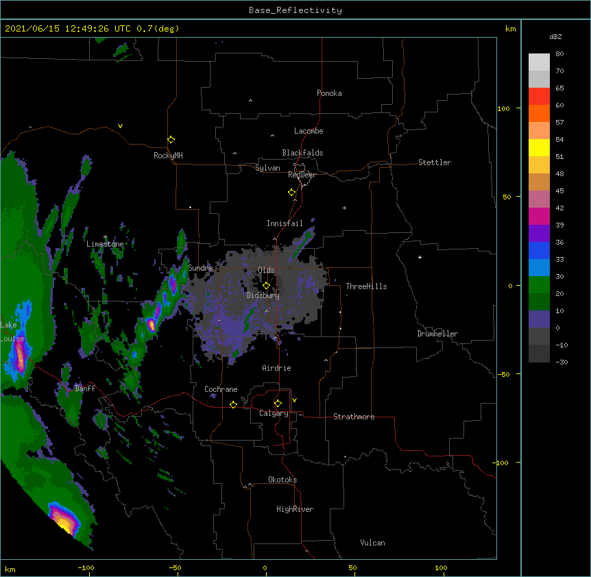Click the yellow diamond marker near RockyMH
The image size is (591, 577).
click(171, 140)
